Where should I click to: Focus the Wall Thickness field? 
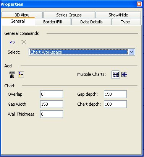pos(52,114)
